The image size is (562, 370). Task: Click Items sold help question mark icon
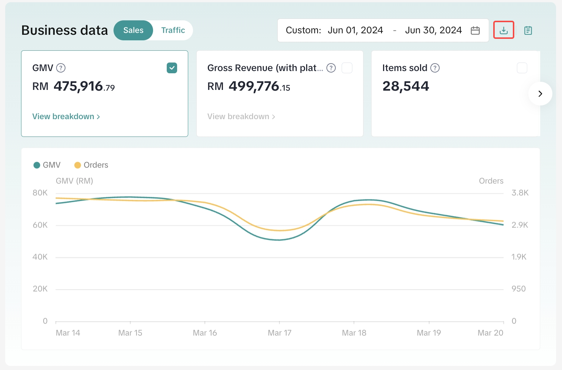tap(435, 68)
